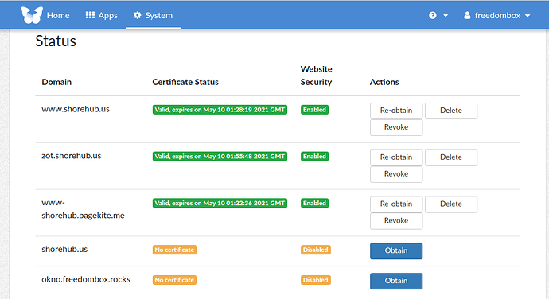
Task: Revoke certificate for zot.shorehub.us
Action: (396, 174)
